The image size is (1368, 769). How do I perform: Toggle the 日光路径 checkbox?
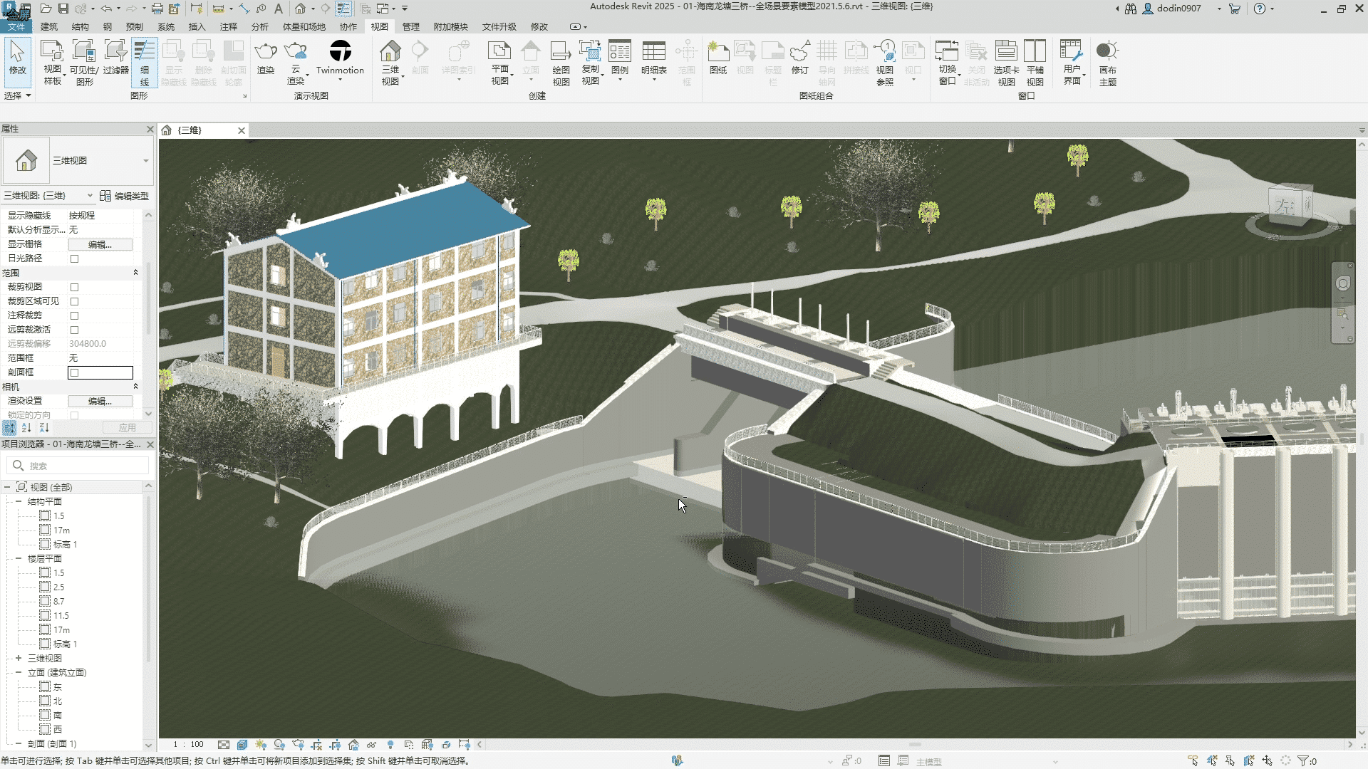click(74, 258)
